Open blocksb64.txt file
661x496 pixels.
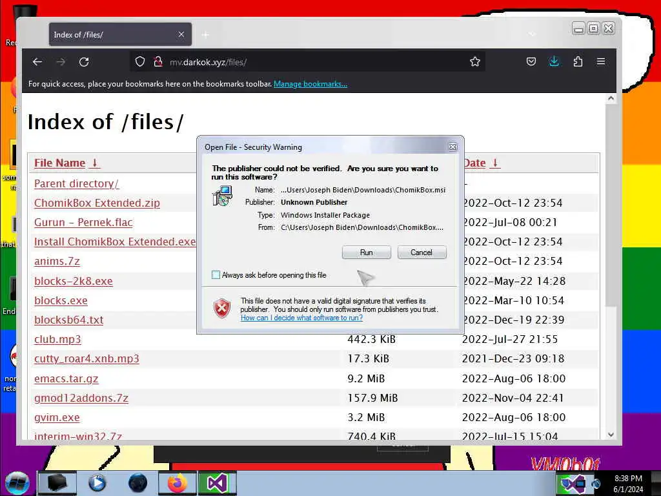(68, 320)
